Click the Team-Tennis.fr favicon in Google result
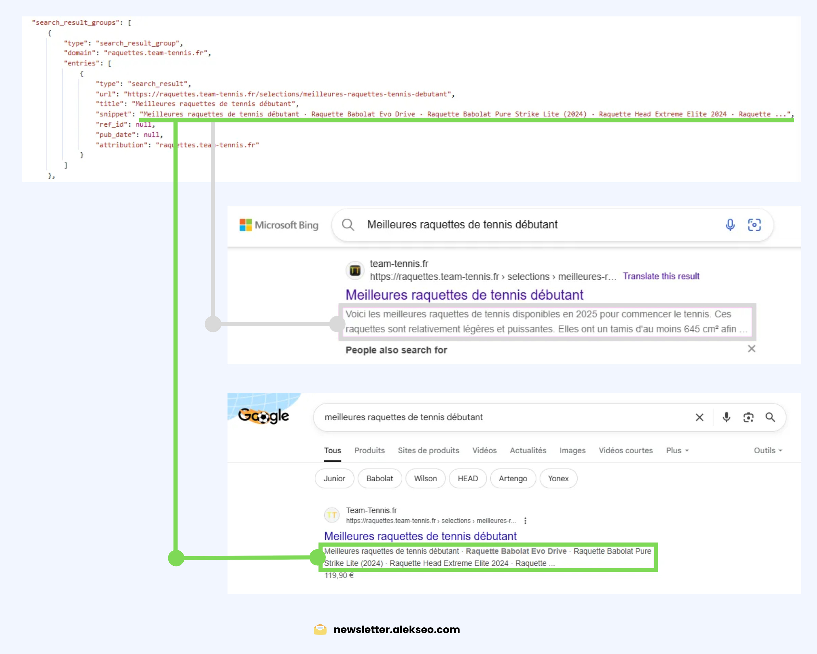Screen dimensions: 817x654 tap(332, 515)
